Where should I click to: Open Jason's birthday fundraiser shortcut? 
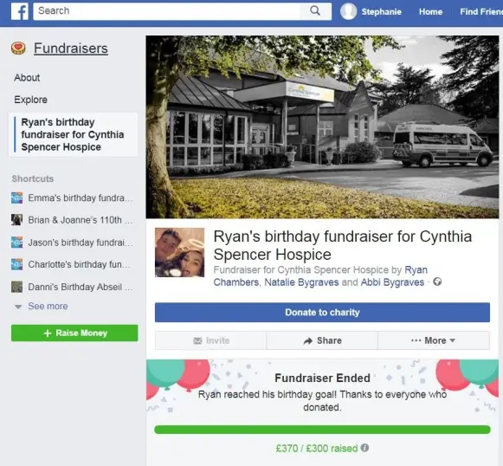tap(81, 243)
